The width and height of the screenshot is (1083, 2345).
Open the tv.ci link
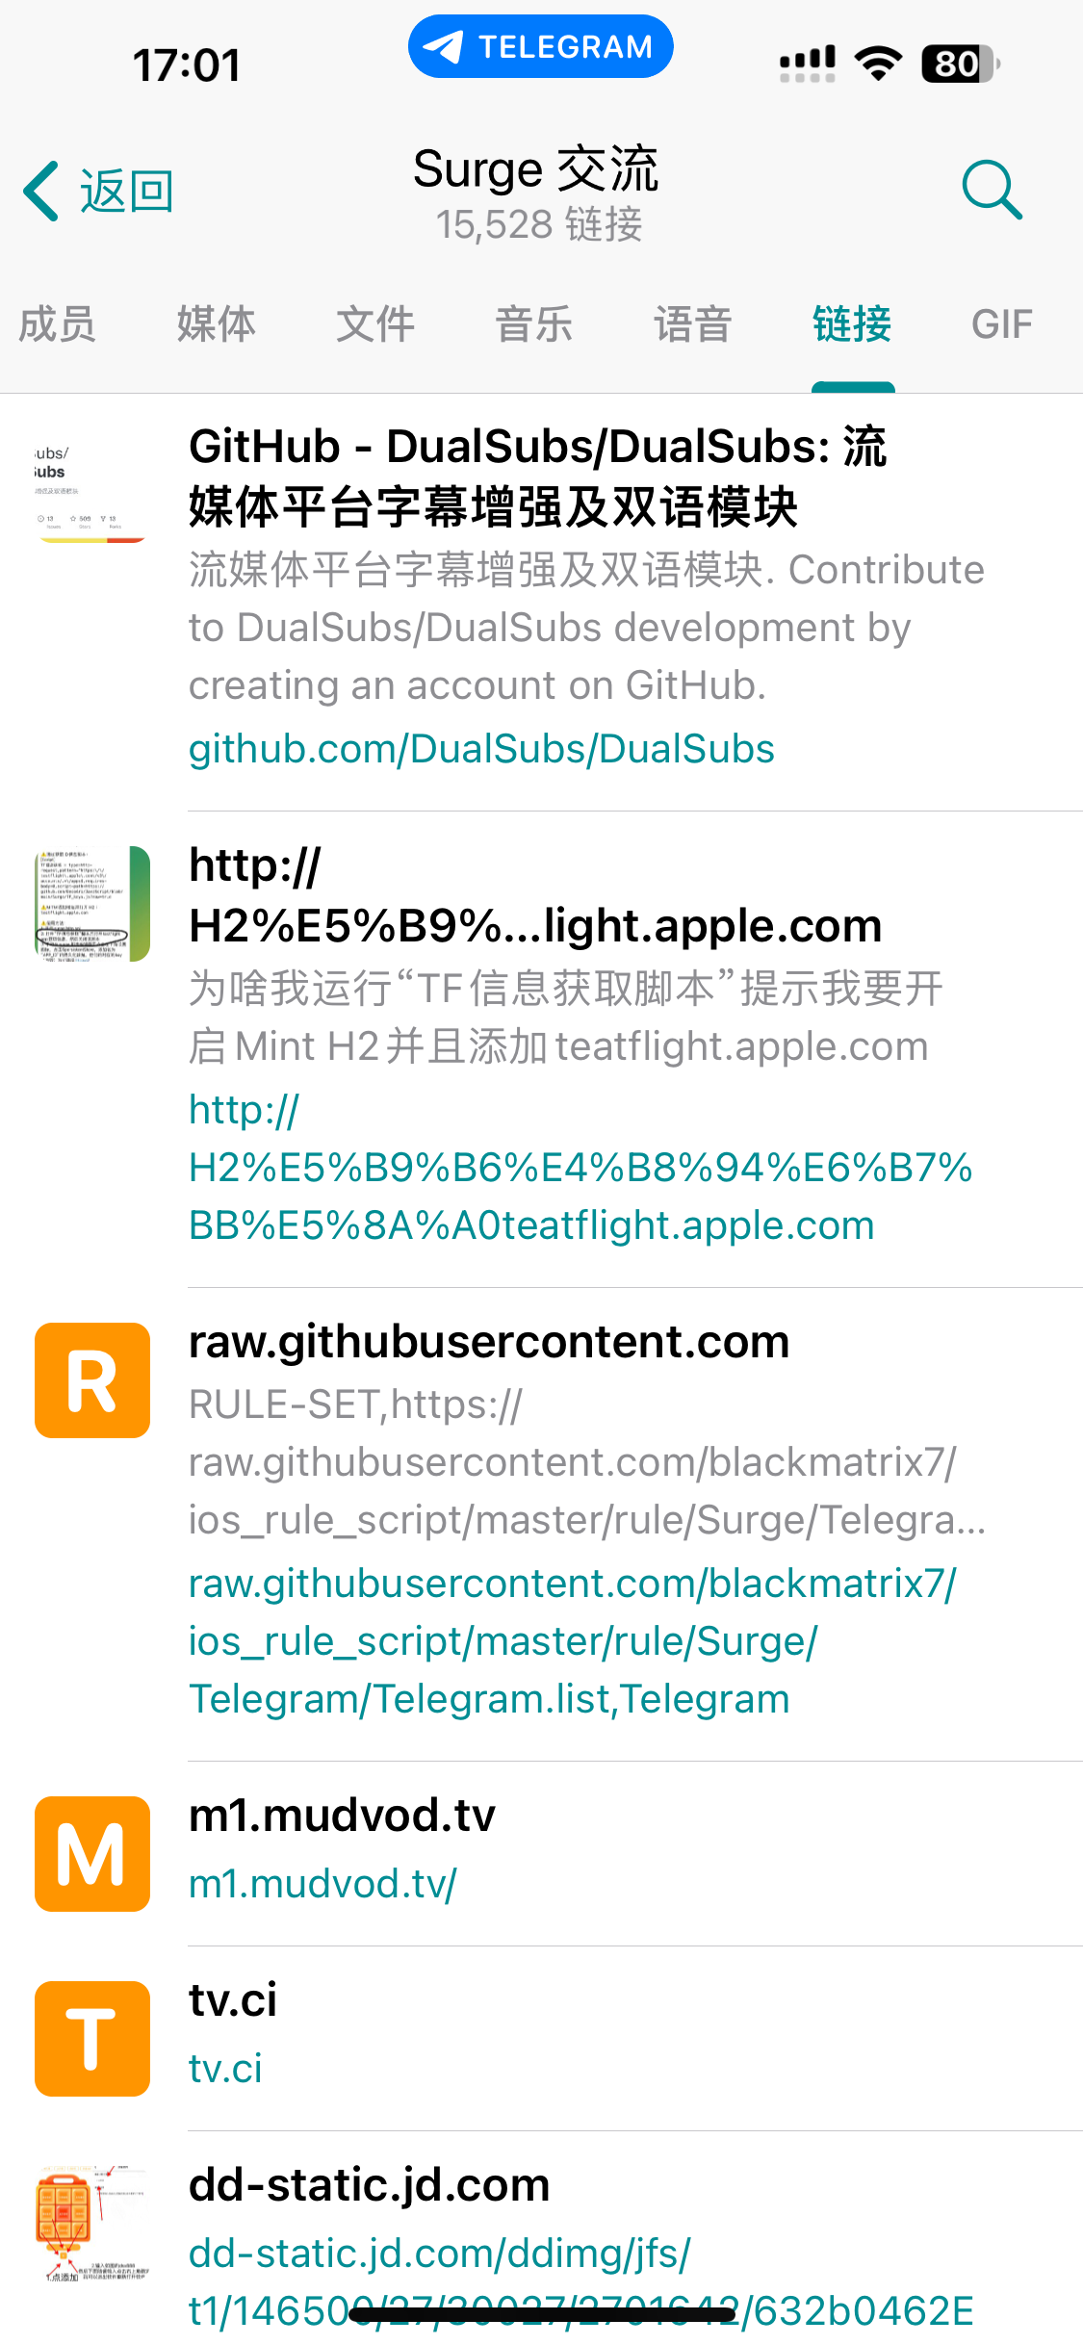225,2069
